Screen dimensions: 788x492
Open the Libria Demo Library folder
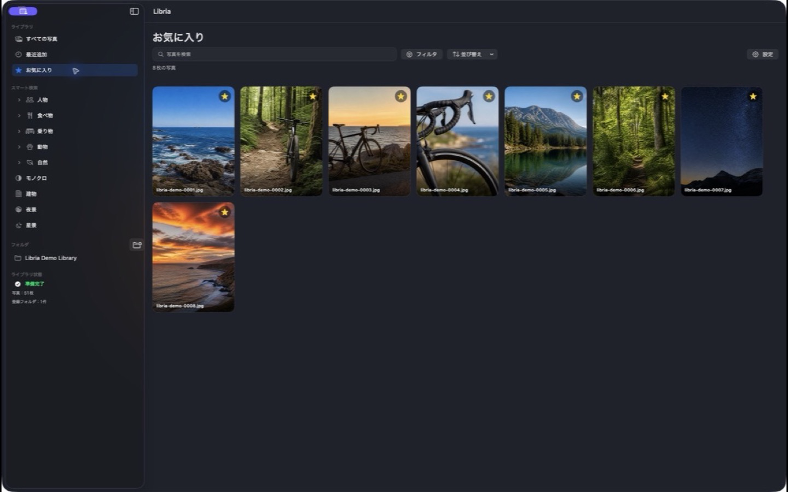point(74,258)
